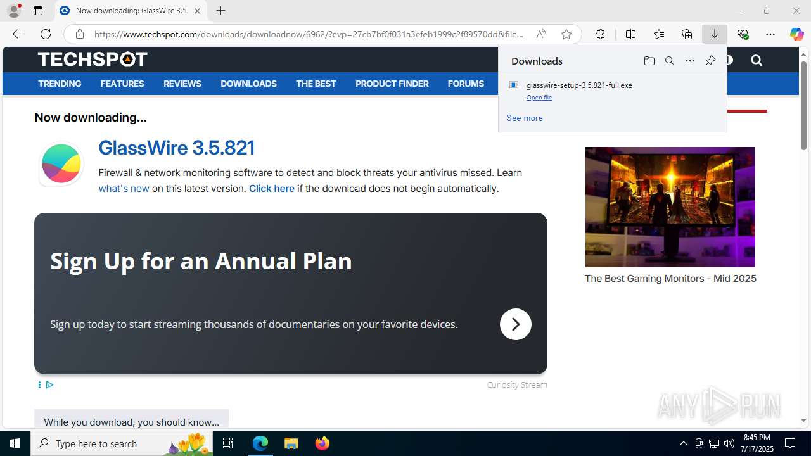The height and width of the screenshot is (456, 811).
Task: Open the FORUMS nav item
Action: [466, 84]
